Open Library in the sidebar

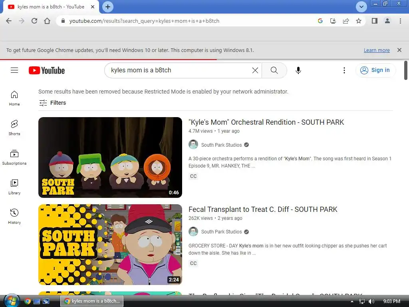pos(14,187)
